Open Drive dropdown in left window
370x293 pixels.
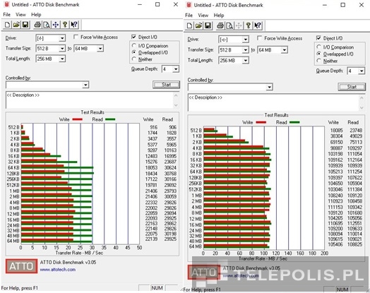coord(62,38)
